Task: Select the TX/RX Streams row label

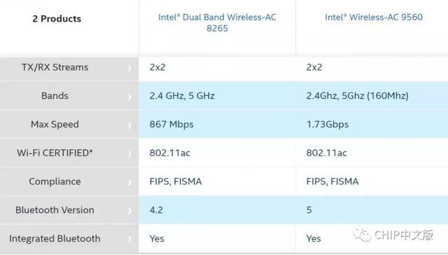Action: point(55,67)
